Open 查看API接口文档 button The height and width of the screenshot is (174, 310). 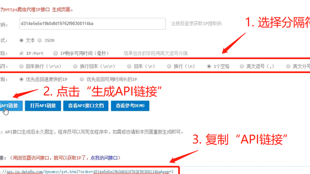(x=86, y=106)
